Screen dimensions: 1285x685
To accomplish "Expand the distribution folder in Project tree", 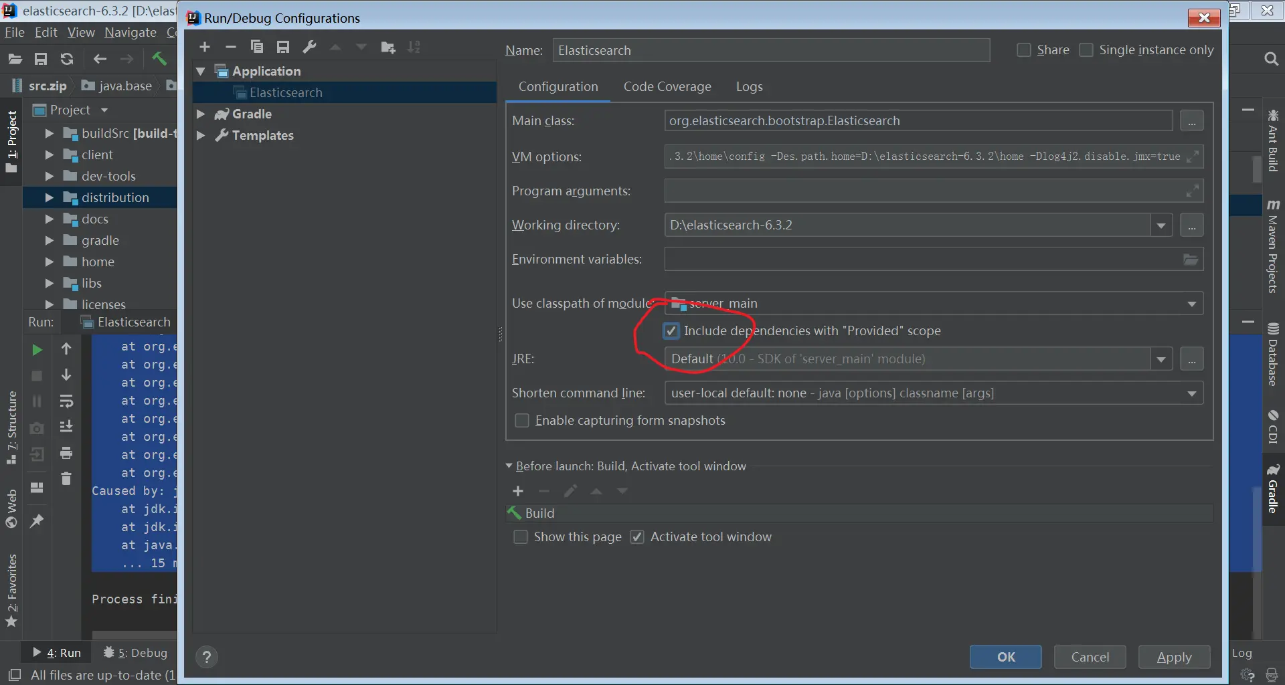I will point(49,197).
